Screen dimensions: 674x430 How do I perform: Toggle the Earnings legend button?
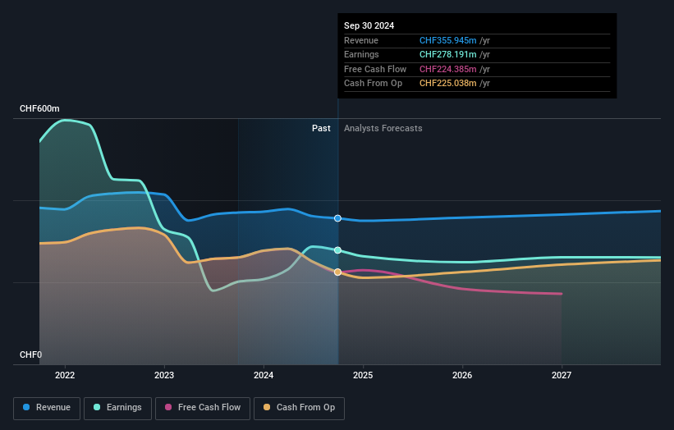tap(117, 408)
